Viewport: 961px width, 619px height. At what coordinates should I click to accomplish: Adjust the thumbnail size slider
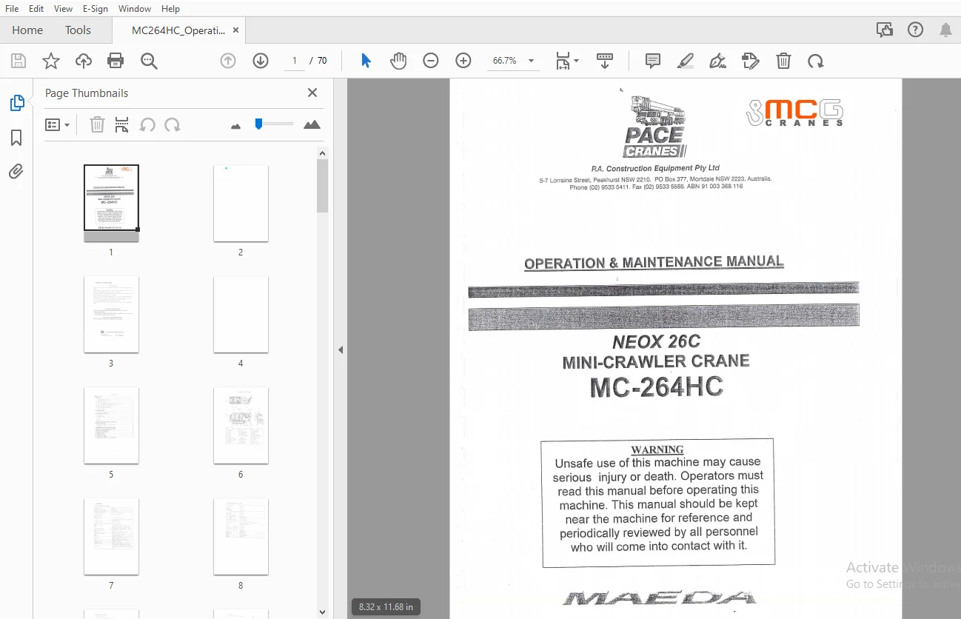(258, 124)
